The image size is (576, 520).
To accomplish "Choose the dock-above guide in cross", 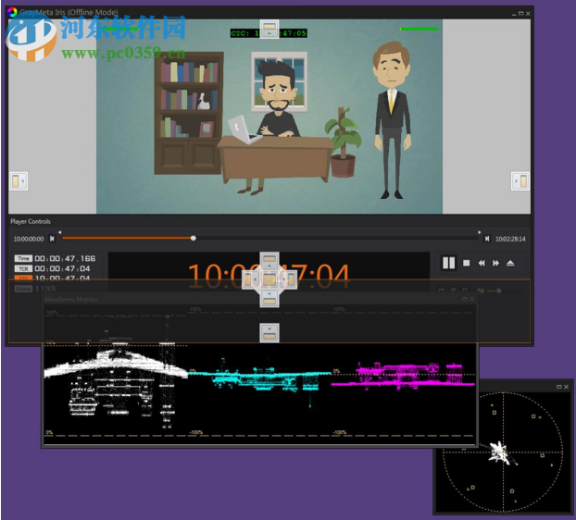I will tap(269, 261).
